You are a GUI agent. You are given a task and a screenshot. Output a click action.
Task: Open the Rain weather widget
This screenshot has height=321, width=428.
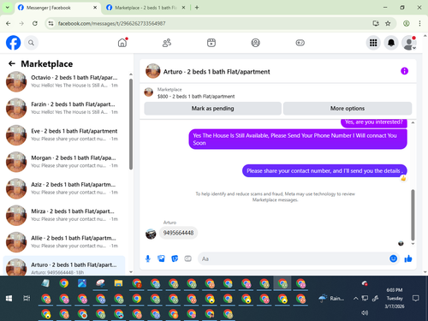(x=331, y=299)
